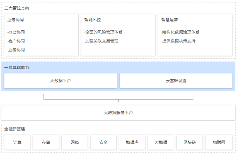Select the 存储 box
This screenshot has height=155, width=237.
46,142
